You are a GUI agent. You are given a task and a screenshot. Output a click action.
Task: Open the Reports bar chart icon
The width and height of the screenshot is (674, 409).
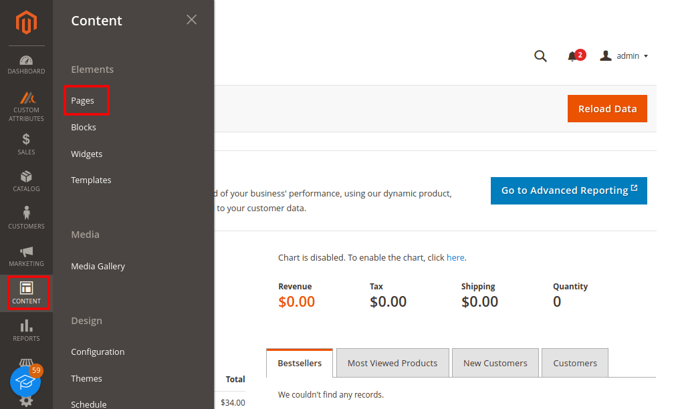[26, 330]
